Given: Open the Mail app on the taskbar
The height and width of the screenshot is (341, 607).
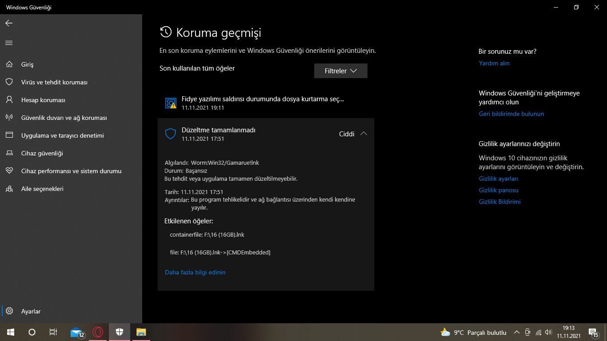Looking at the screenshot, I should pyautogui.click(x=77, y=332).
